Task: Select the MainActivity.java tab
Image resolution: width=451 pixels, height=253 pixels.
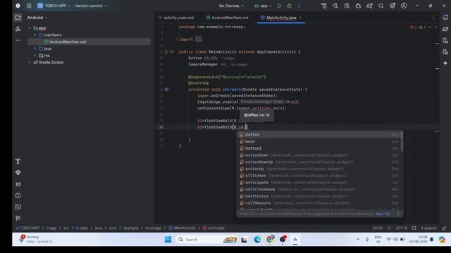Action: coord(281,18)
